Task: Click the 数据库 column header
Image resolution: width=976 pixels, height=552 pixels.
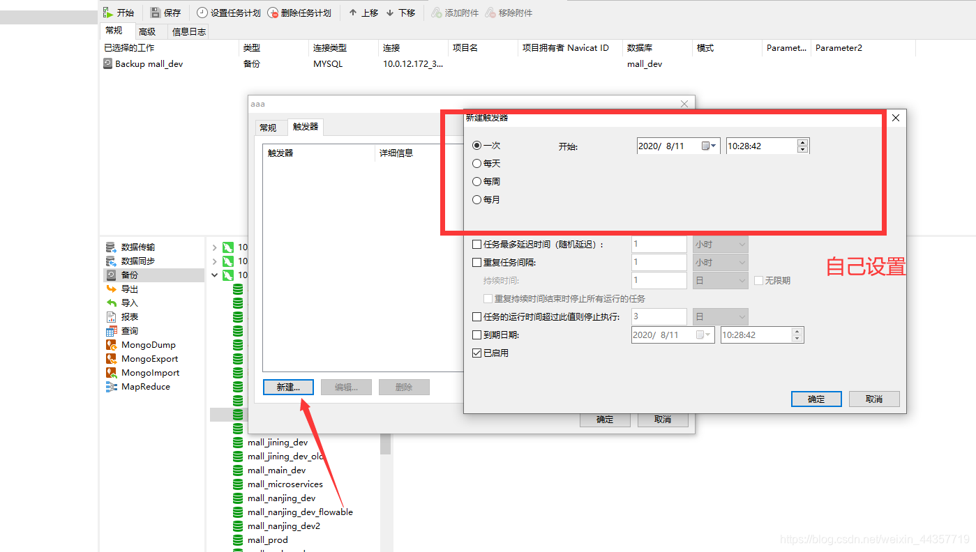Action: click(657, 48)
